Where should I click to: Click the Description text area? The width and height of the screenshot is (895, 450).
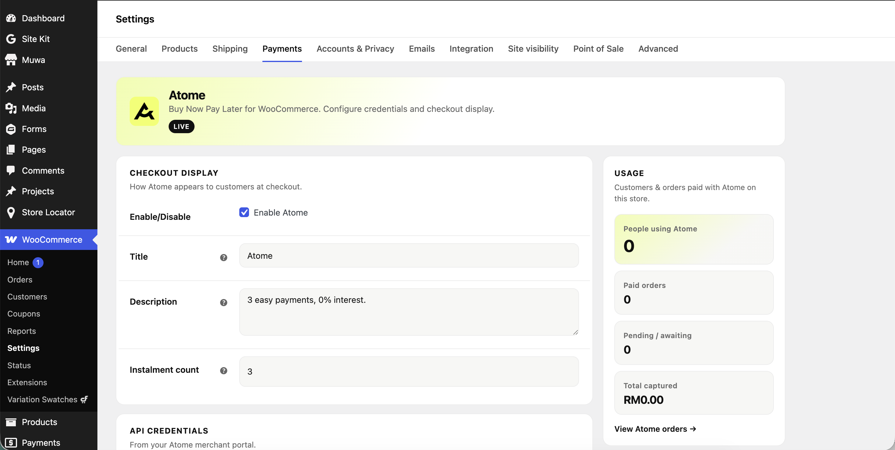(409, 312)
